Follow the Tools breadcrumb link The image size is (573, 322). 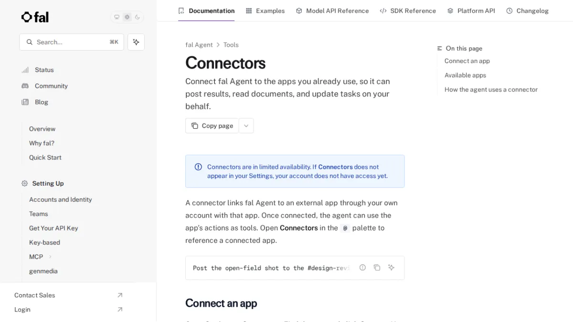[231, 45]
